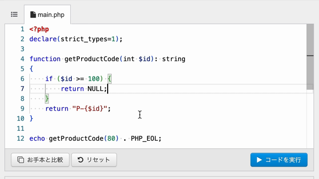This screenshot has height=179, width=319.
Task: Click the closing brace on line 8
Action: click(x=47, y=98)
